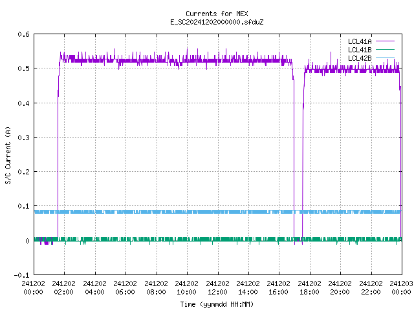414x310 pixels.
Task: Click the 241202 12:00 x-axis tick label
Action: (x=217, y=288)
